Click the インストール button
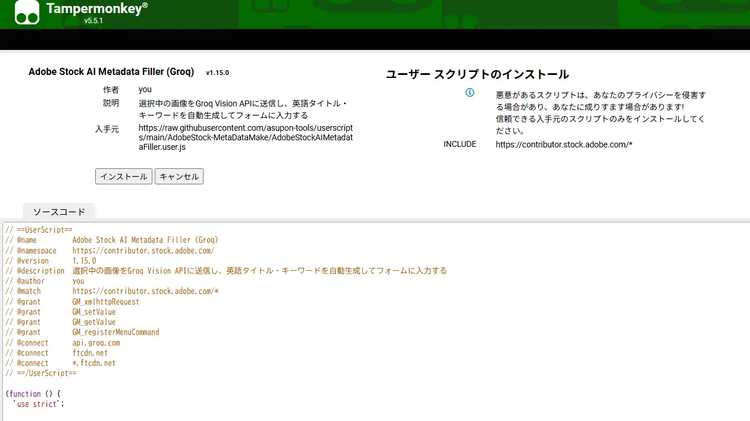The height and width of the screenshot is (421, 750). pos(124,177)
